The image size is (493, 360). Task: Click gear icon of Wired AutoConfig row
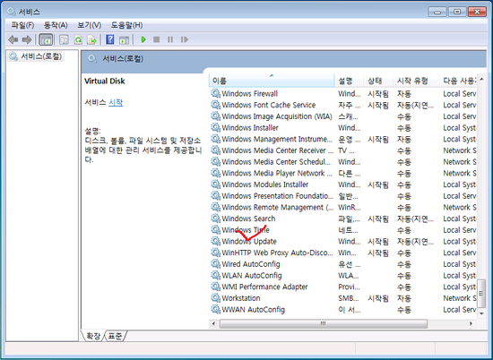215,264
